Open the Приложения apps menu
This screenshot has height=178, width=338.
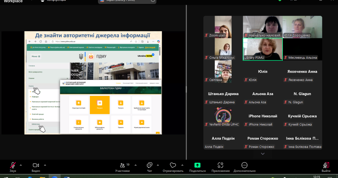(x=221, y=167)
